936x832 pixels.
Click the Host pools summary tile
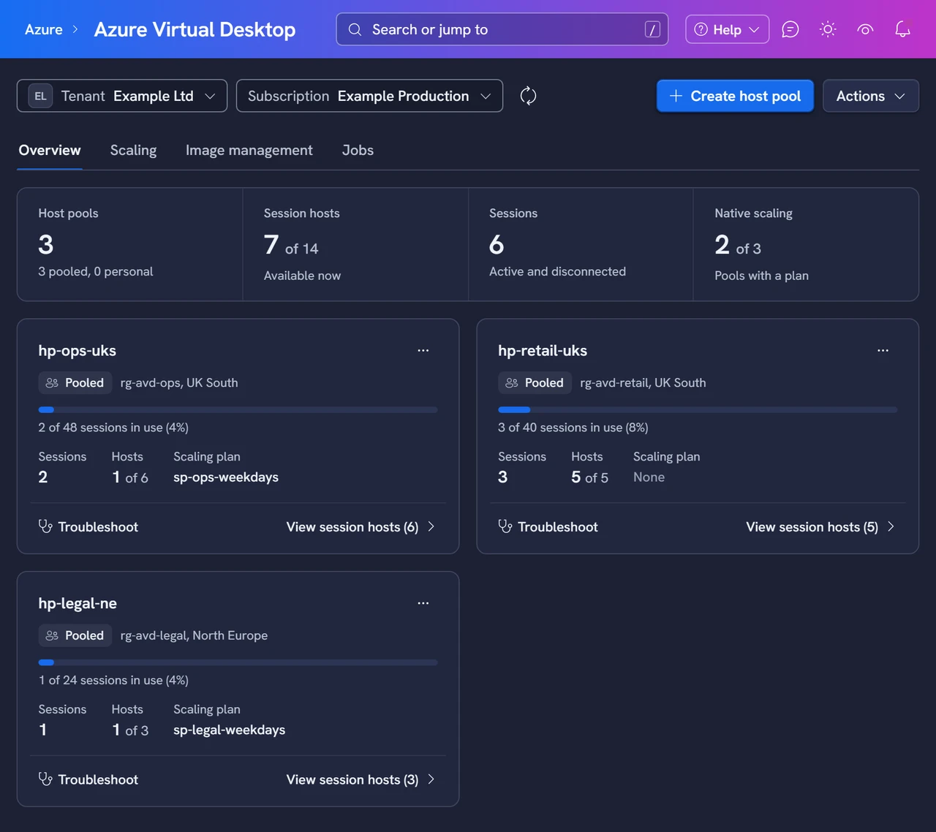click(129, 244)
